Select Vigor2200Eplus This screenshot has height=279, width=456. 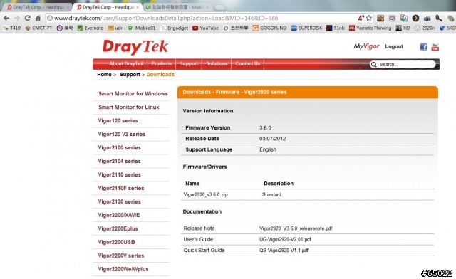(x=118, y=228)
